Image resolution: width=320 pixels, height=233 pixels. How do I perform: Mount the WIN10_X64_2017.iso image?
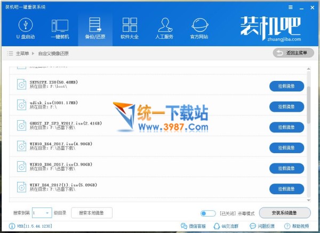click(286, 148)
